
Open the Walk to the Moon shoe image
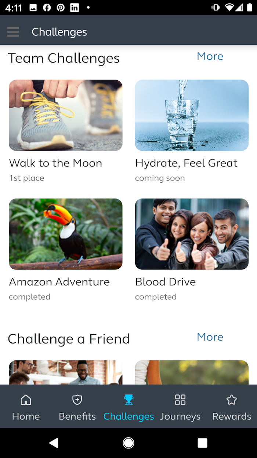coord(66,115)
